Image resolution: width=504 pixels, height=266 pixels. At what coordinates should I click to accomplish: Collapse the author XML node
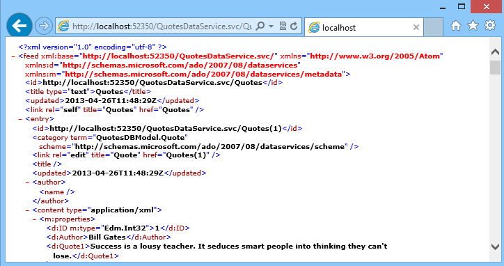tap(27, 182)
